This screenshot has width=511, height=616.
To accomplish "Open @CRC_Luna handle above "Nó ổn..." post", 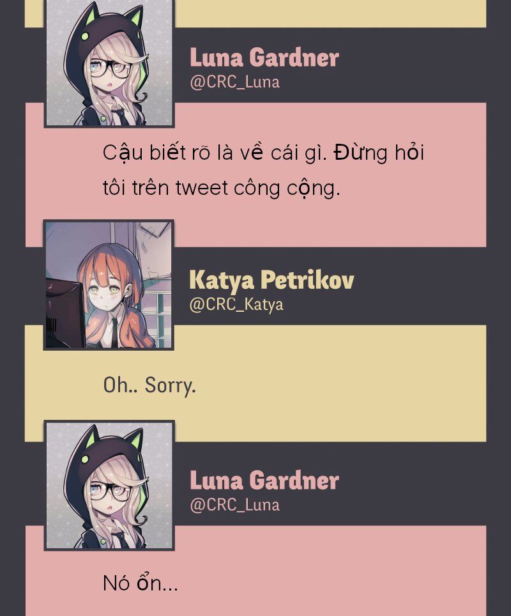I will [234, 505].
